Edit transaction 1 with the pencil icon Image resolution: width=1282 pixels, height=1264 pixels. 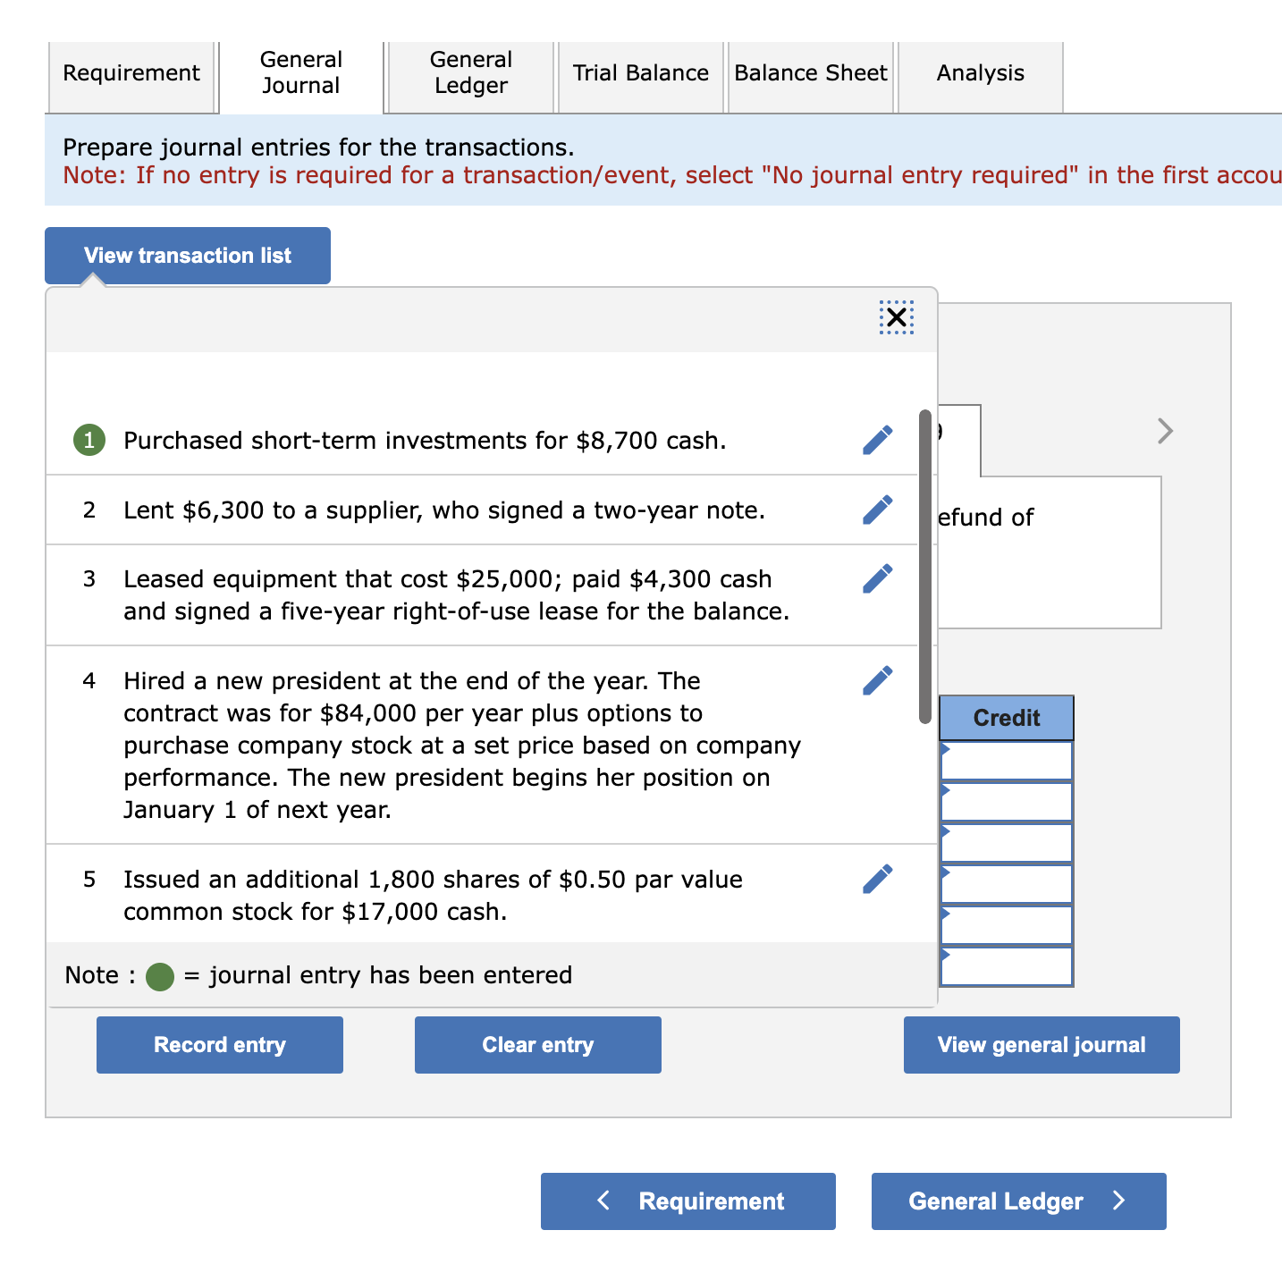click(x=877, y=438)
